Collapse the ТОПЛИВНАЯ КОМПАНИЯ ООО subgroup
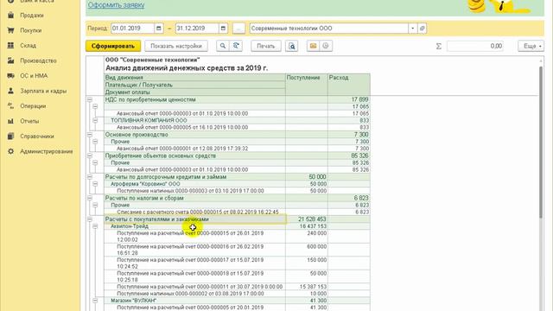The width and height of the screenshot is (553, 311). 95,120
